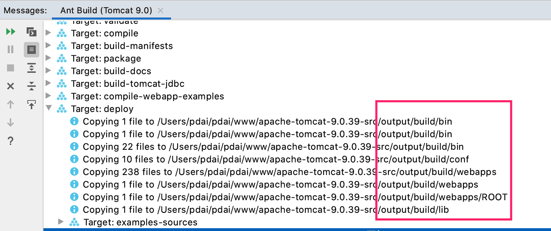551x231 pixels.
Task: Collapse the Target: deploy node
Action: pos(49,108)
